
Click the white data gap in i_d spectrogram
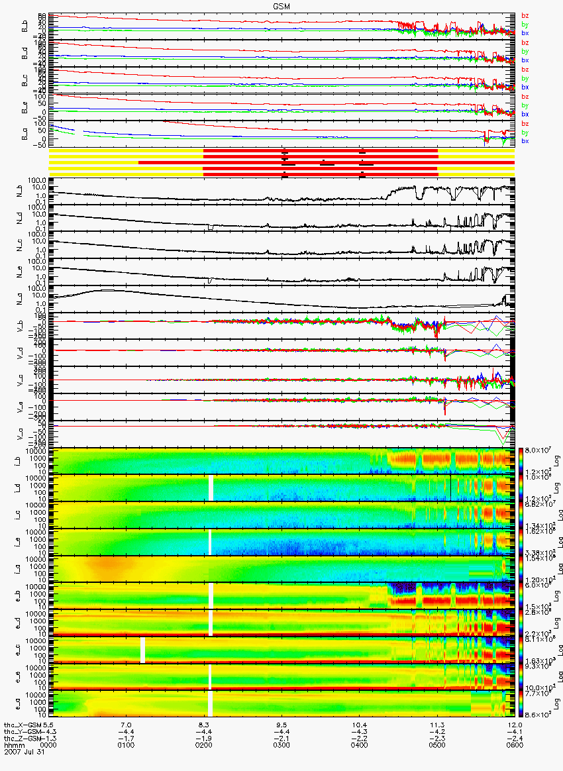pos(211,488)
